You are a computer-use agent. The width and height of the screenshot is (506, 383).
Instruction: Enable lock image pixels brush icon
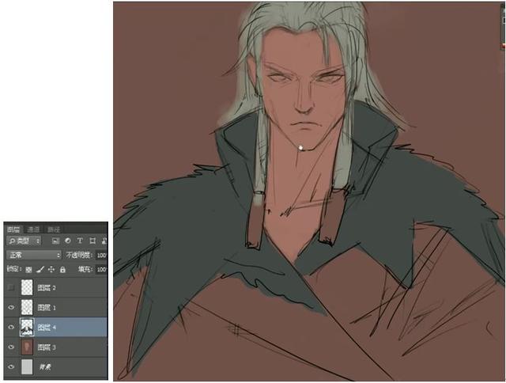click(x=39, y=269)
